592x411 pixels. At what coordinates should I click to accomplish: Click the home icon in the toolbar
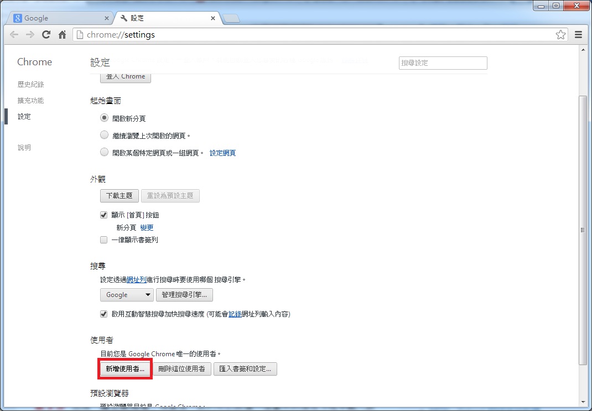click(62, 34)
